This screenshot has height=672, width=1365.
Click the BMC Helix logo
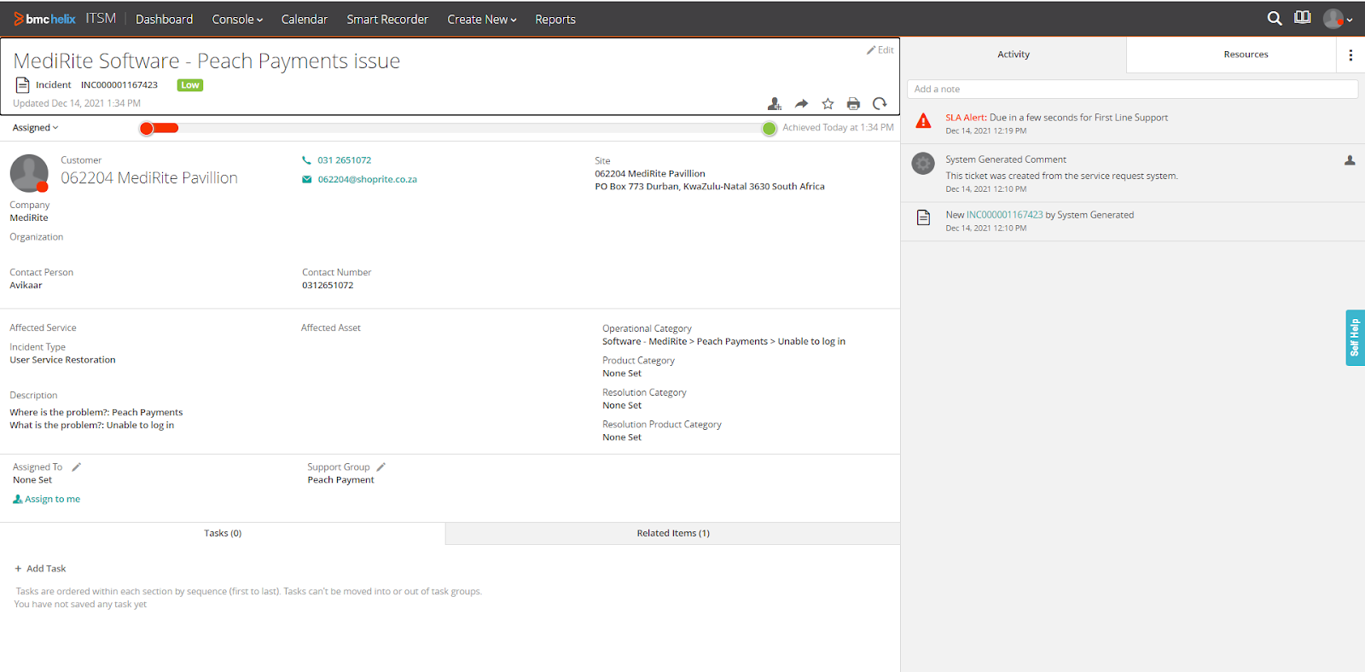(x=44, y=19)
